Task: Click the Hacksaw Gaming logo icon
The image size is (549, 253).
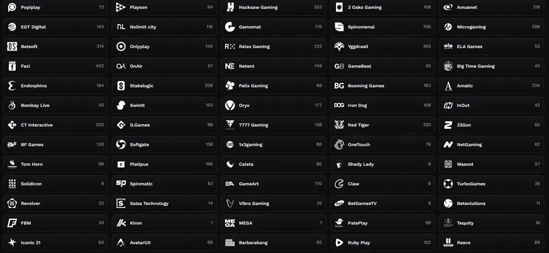Action: pyautogui.click(x=230, y=7)
